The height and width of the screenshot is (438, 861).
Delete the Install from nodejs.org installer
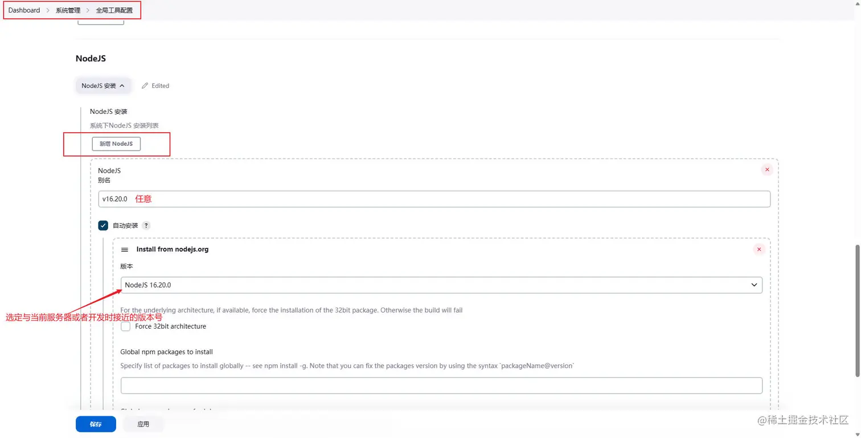pyautogui.click(x=758, y=249)
